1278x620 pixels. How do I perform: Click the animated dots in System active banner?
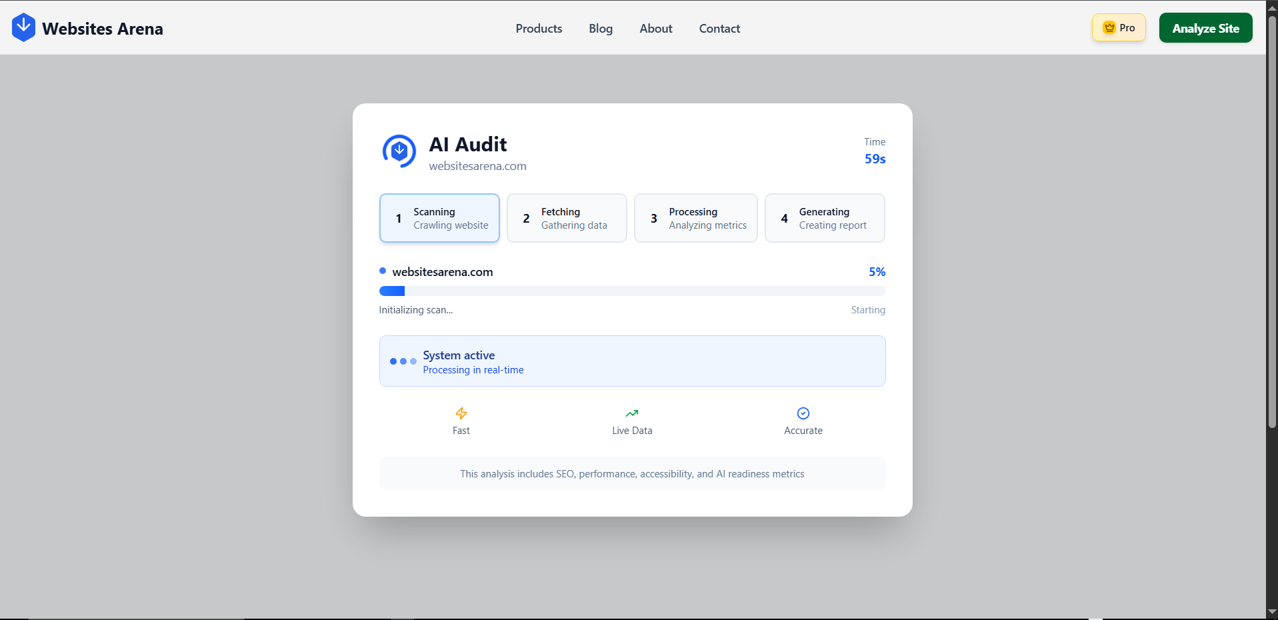point(403,361)
